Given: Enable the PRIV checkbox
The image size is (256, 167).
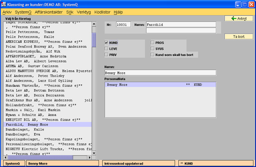Looking at the screenshot, I should pos(106,55).
